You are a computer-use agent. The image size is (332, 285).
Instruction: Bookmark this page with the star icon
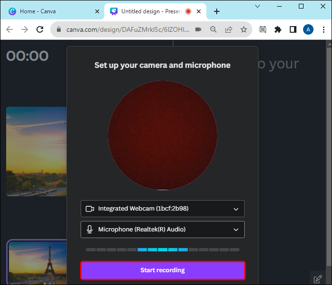244,29
